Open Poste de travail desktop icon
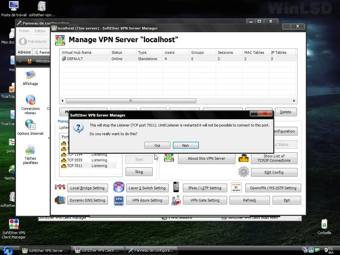The height and width of the screenshot is (255, 340). [x=14, y=9]
